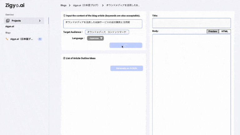Image resolution: width=240 pixels, height=135 pixels.
Task: Switch to the Preview tab
Action: tap(212, 31)
